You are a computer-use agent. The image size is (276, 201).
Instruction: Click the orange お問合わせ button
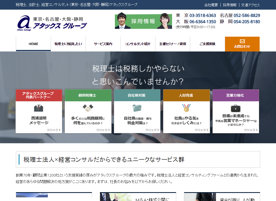[x=242, y=44]
